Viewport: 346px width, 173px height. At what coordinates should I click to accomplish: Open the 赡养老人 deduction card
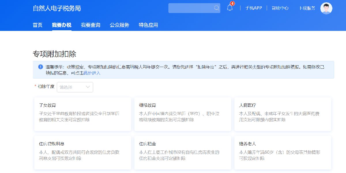click(x=283, y=152)
